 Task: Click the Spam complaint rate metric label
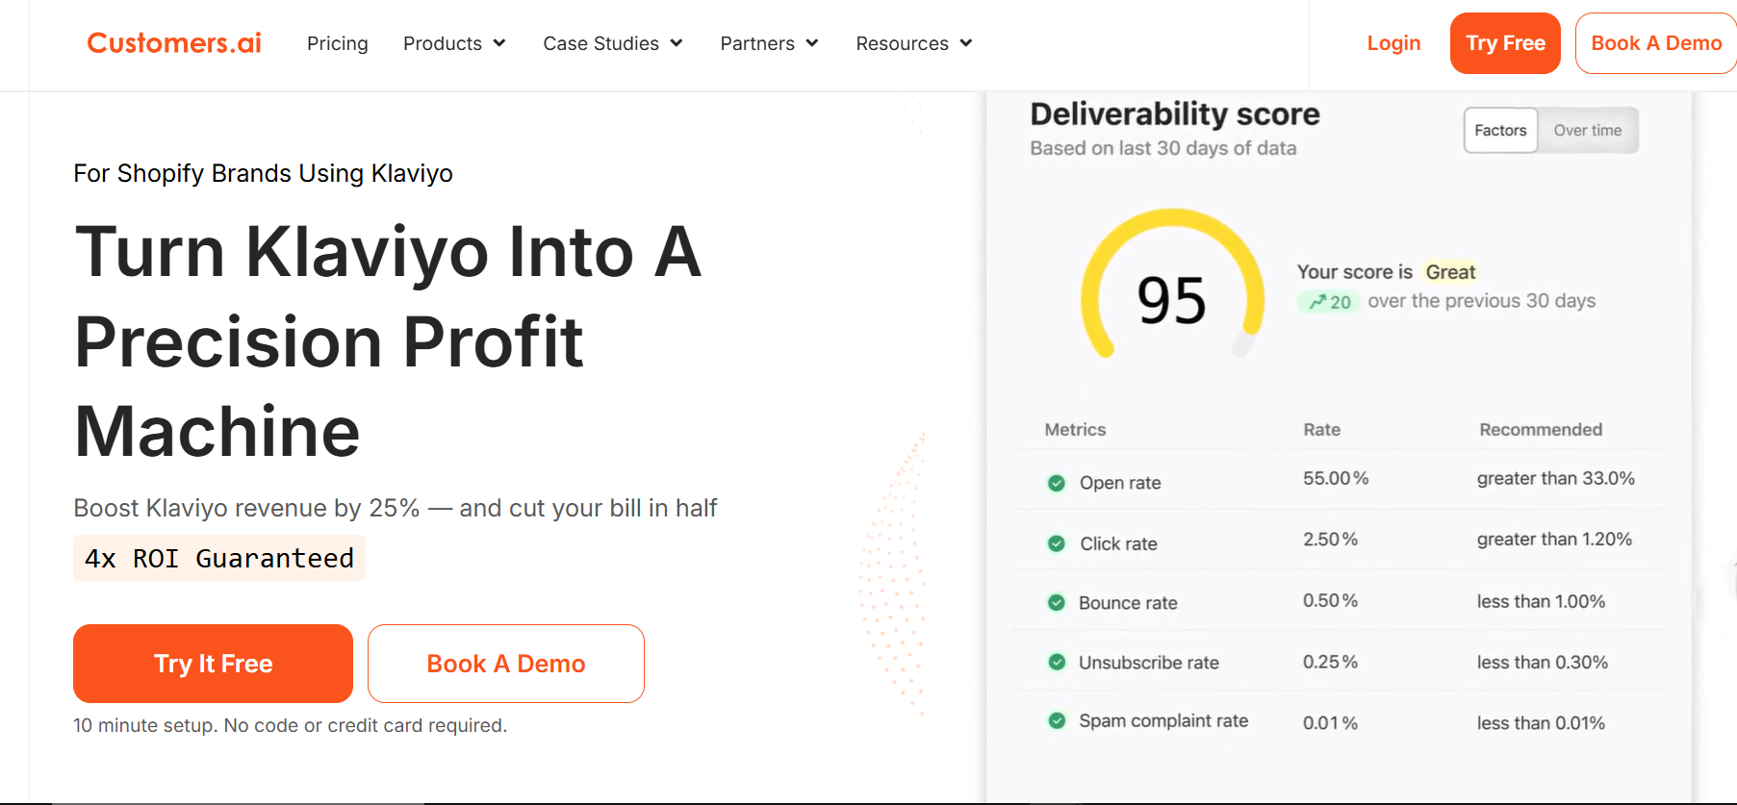1163,721
